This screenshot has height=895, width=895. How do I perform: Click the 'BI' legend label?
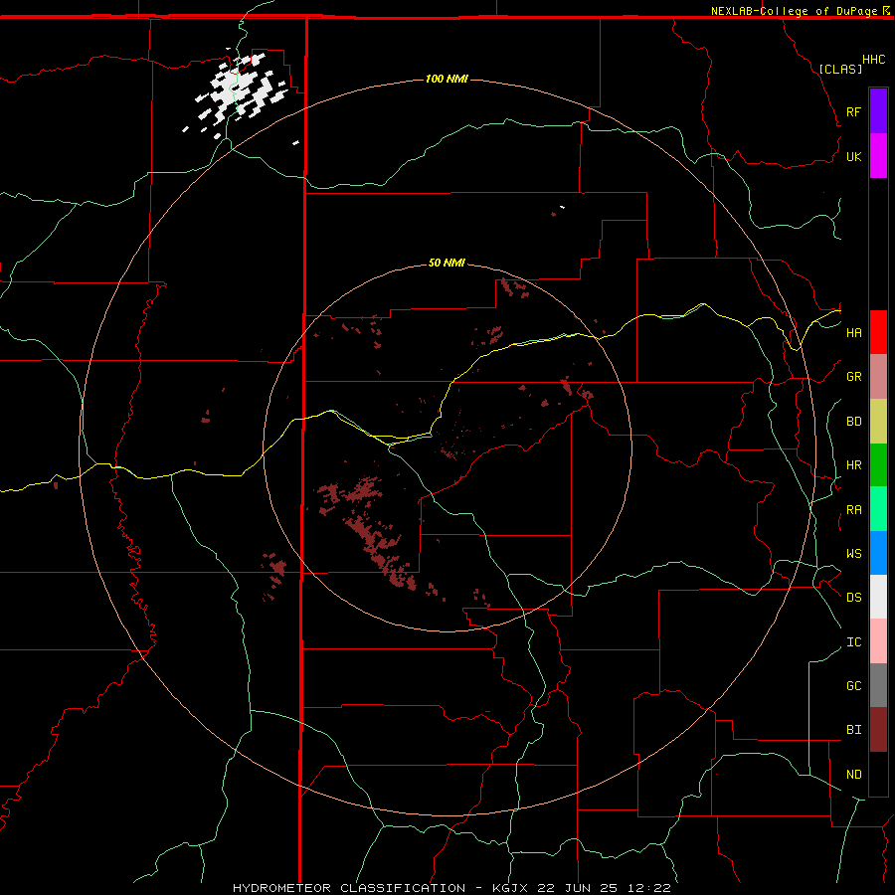[853, 730]
